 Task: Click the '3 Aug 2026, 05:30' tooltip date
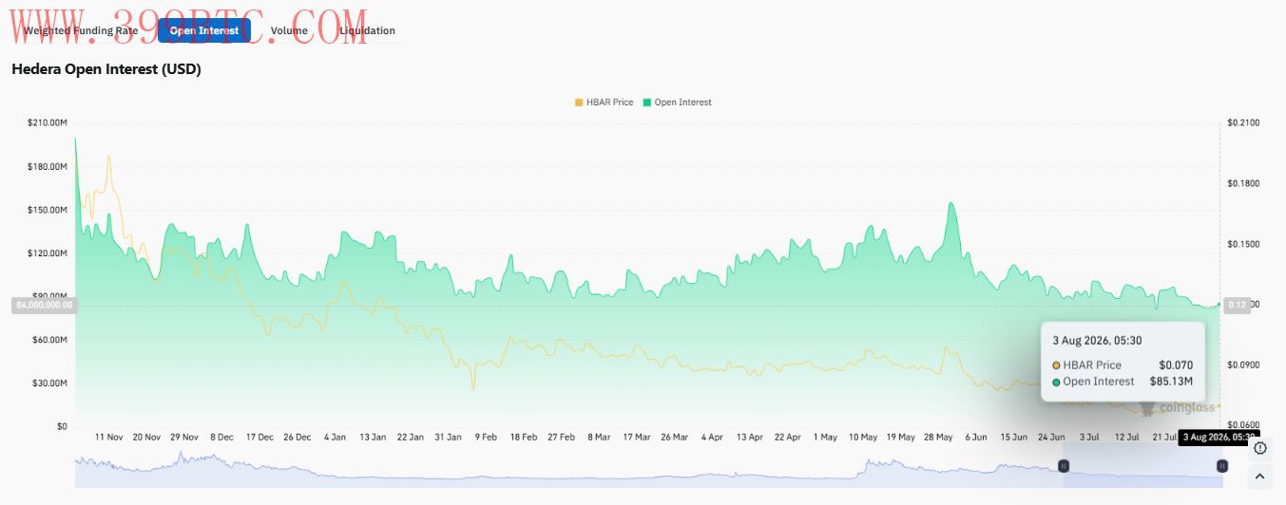pyautogui.click(x=1097, y=340)
